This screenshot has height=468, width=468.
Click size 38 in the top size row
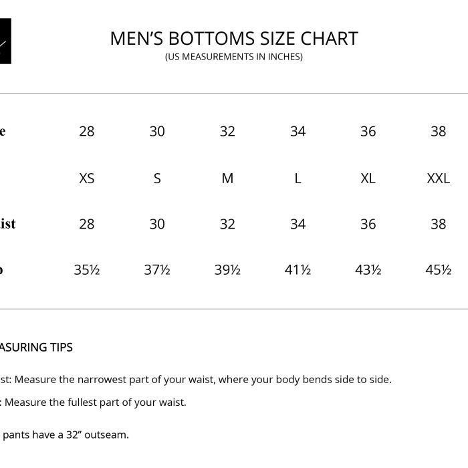point(439,131)
